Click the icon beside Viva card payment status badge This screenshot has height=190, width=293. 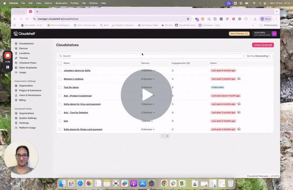[239, 104]
